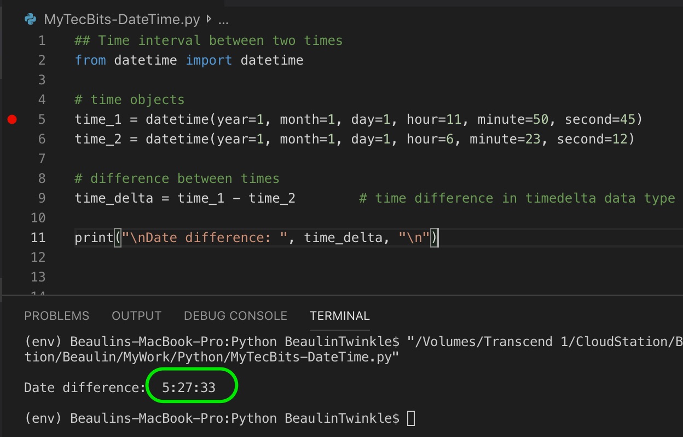Click the red breakpoint dot beside line 5
683x437 pixels.
[x=12, y=119]
